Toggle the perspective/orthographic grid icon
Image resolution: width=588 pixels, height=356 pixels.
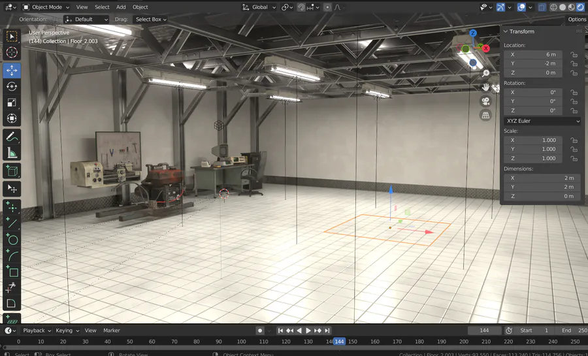[485, 116]
